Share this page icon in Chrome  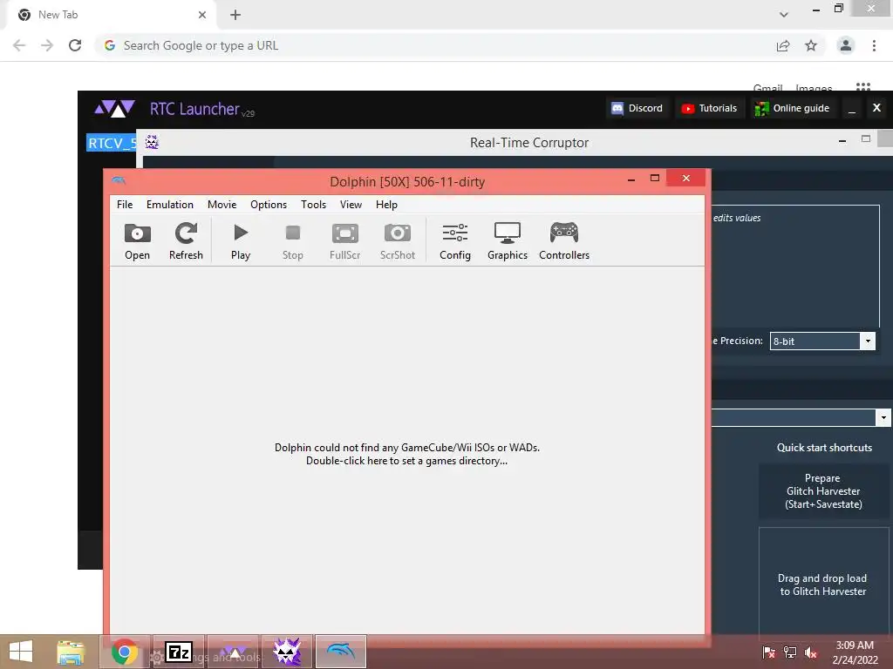tap(783, 45)
